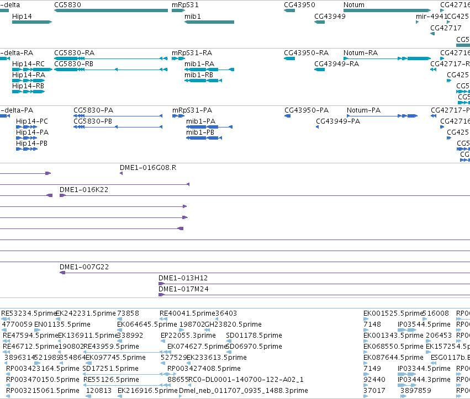Click the IP03544.5prime EST label
This screenshot has height=399, width=470.
(424, 324)
